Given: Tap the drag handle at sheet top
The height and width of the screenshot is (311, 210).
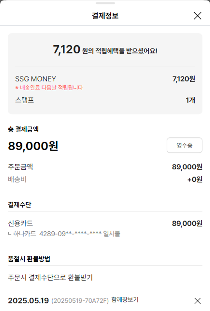Looking at the screenshot, I should pyautogui.click(x=105, y=3).
